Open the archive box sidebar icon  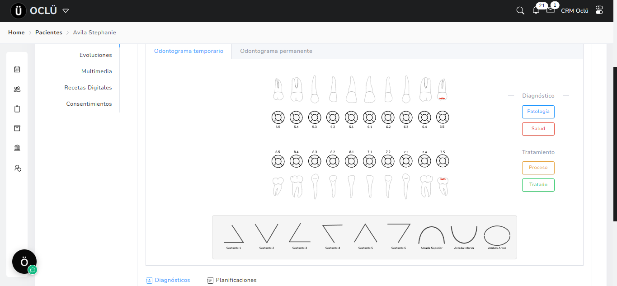pos(17,128)
